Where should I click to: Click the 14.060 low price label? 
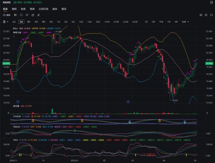pos(175,101)
